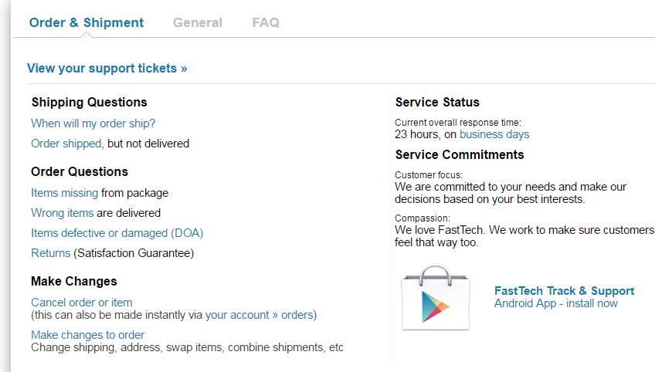
Task: Open the business days link
Action: tap(494, 134)
